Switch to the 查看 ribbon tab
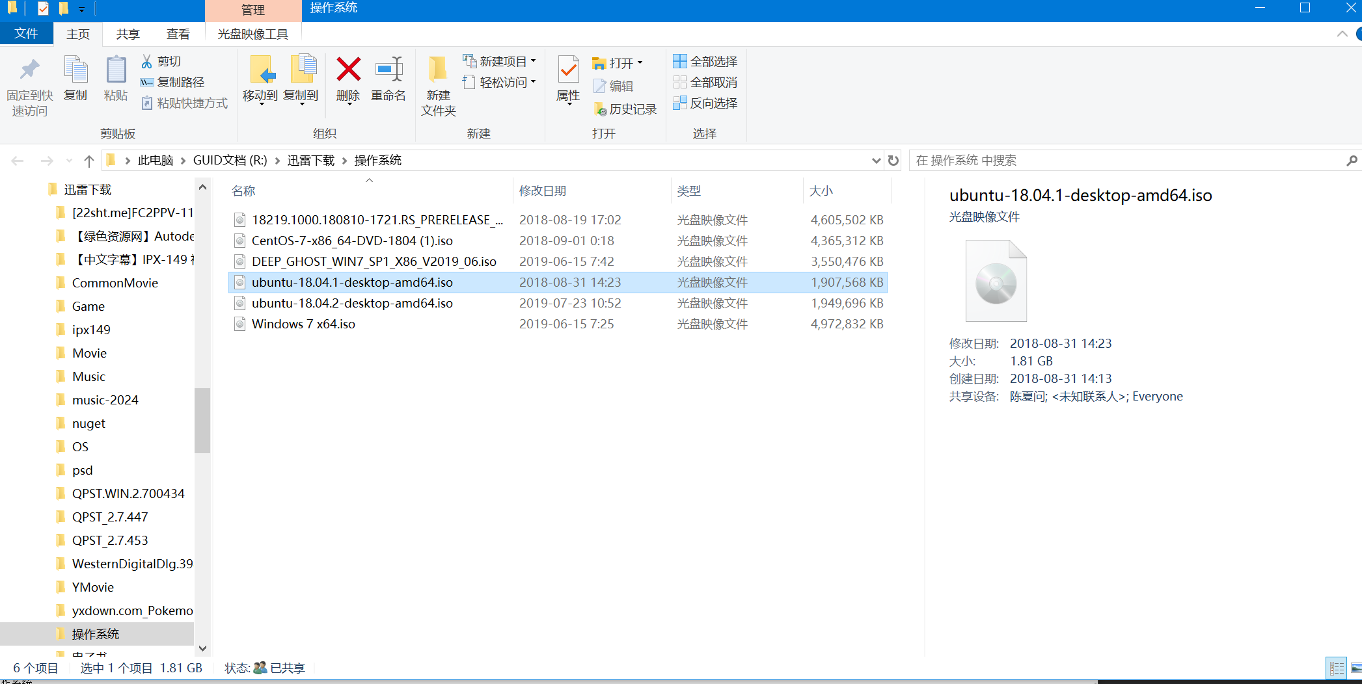Screen dimensions: 1362x684 [178, 34]
